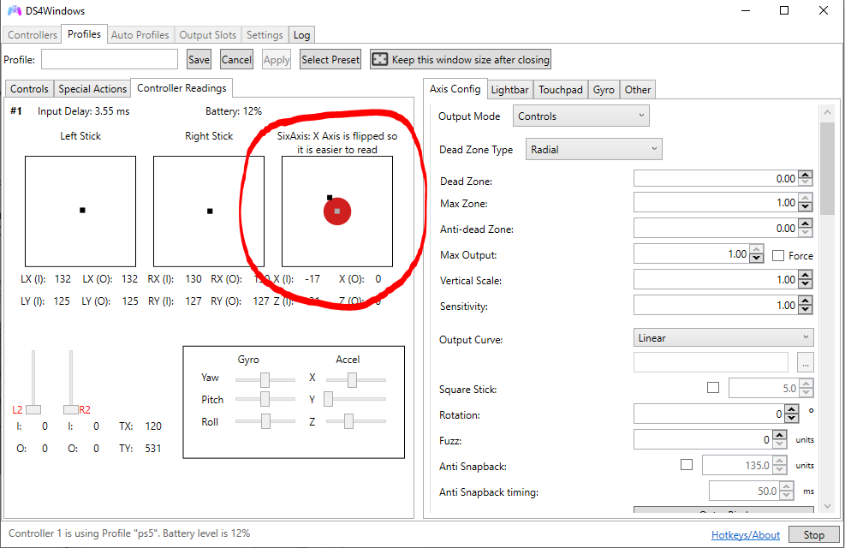Click the Anti-dead Zone value field
The height and width of the screenshot is (548, 845).
[716, 229]
